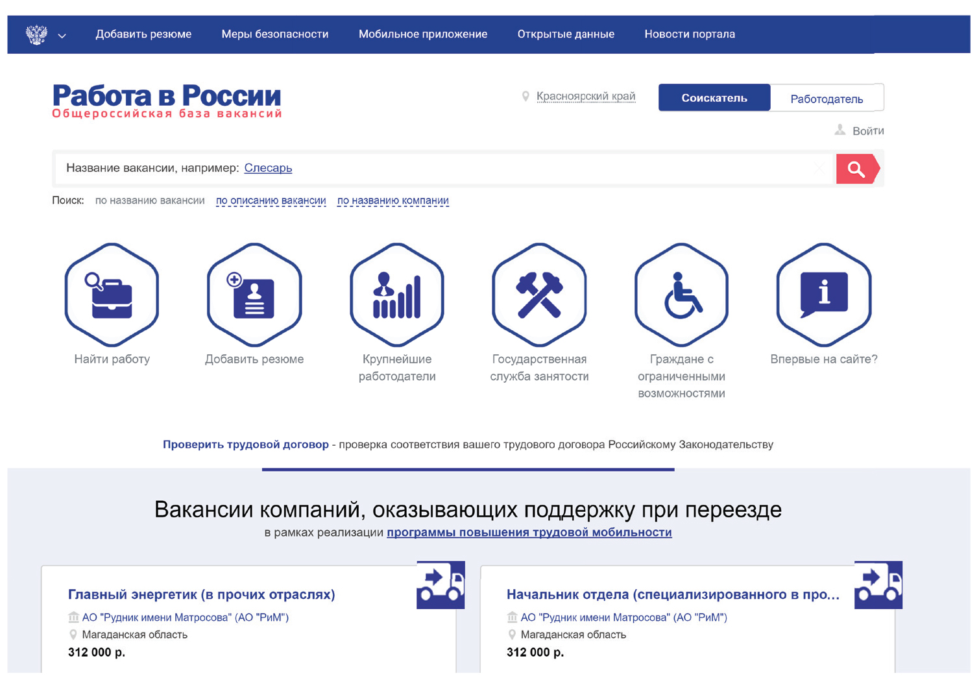Open 'программы повышения трудовой мобильности' link
This screenshot has width=979, height=689.
click(x=529, y=533)
